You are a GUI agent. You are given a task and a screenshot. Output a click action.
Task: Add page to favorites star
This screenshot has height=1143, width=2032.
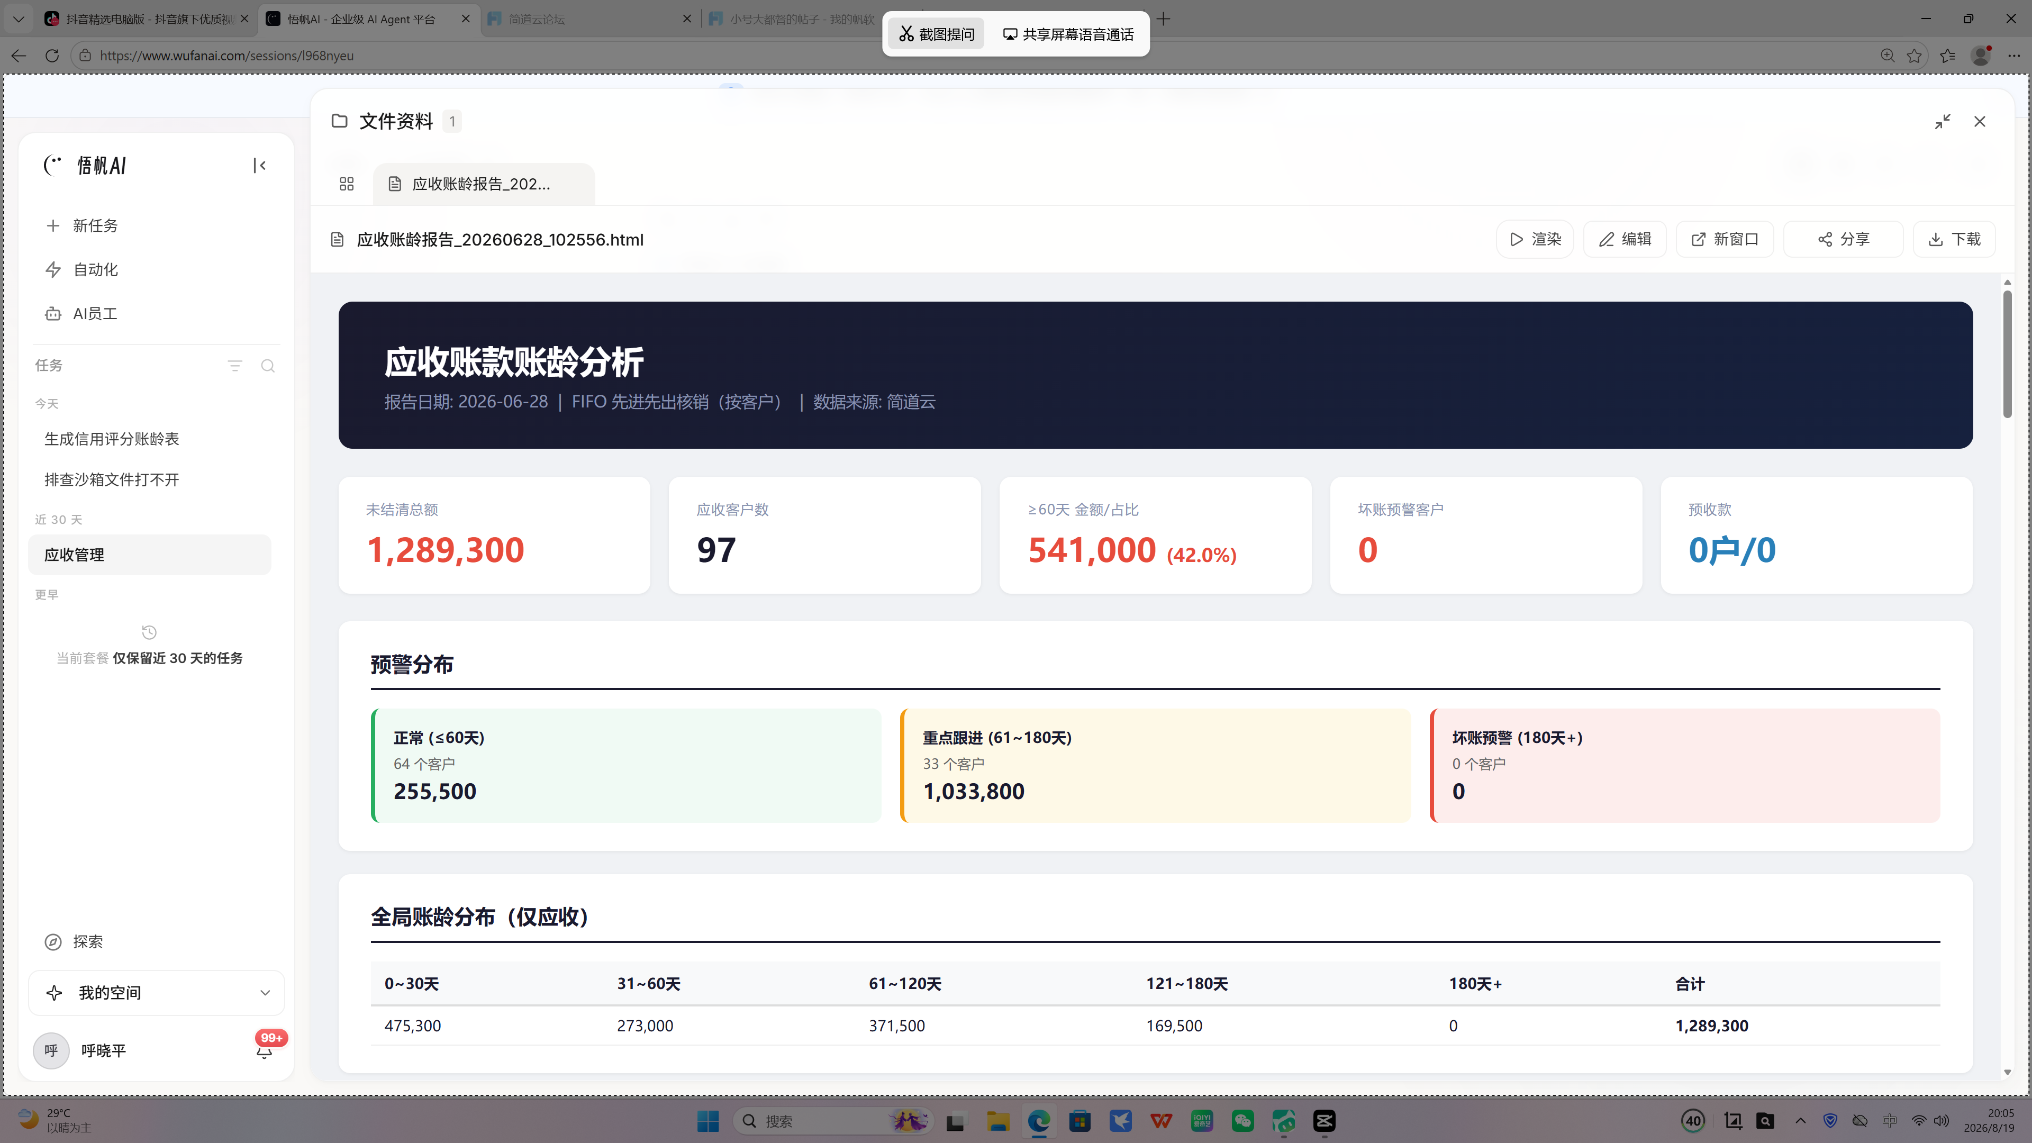tap(1915, 55)
